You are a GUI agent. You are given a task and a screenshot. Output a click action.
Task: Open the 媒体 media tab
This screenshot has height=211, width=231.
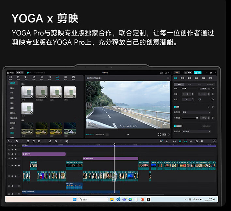[10, 78]
